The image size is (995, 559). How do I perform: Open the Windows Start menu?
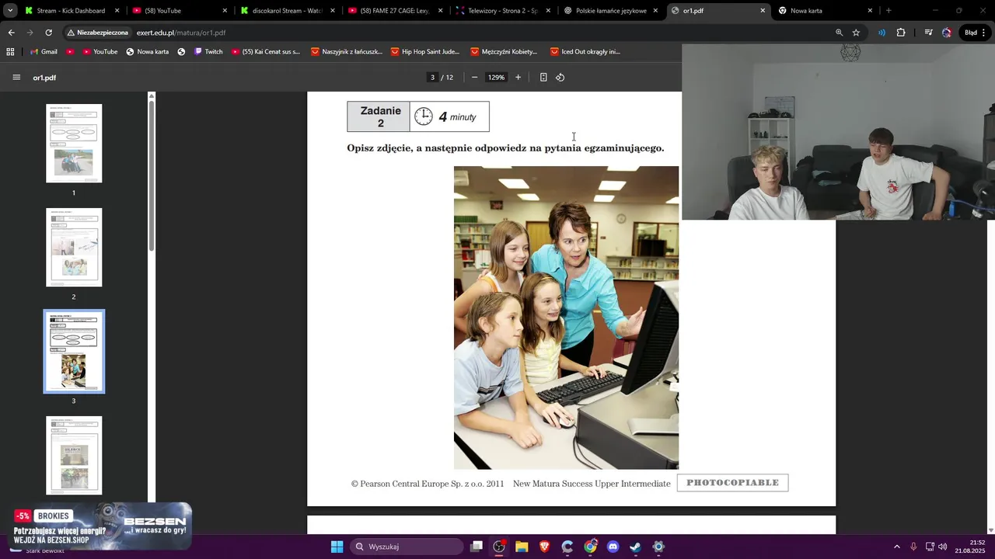click(x=337, y=547)
